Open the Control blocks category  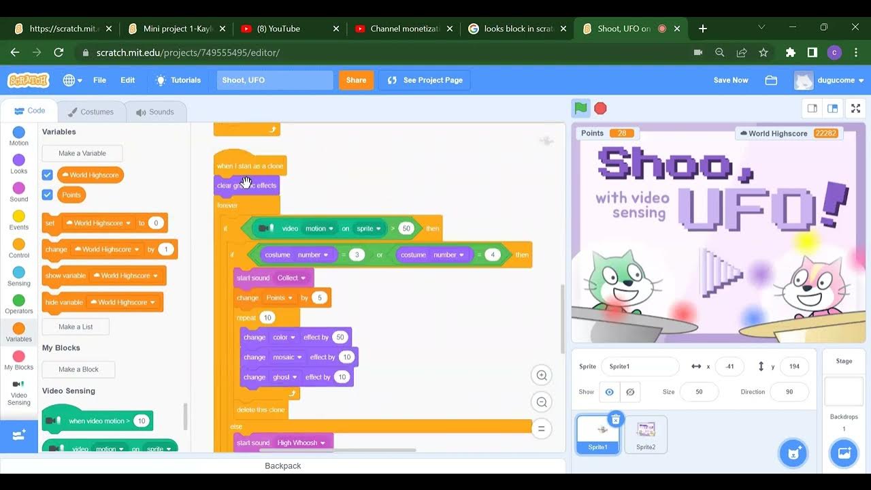click(19, 248)
